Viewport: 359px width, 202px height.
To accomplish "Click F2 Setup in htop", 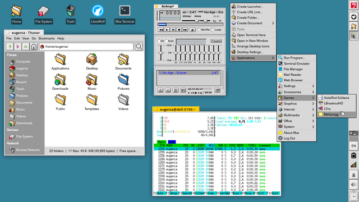I will click(x=172, y=193).
